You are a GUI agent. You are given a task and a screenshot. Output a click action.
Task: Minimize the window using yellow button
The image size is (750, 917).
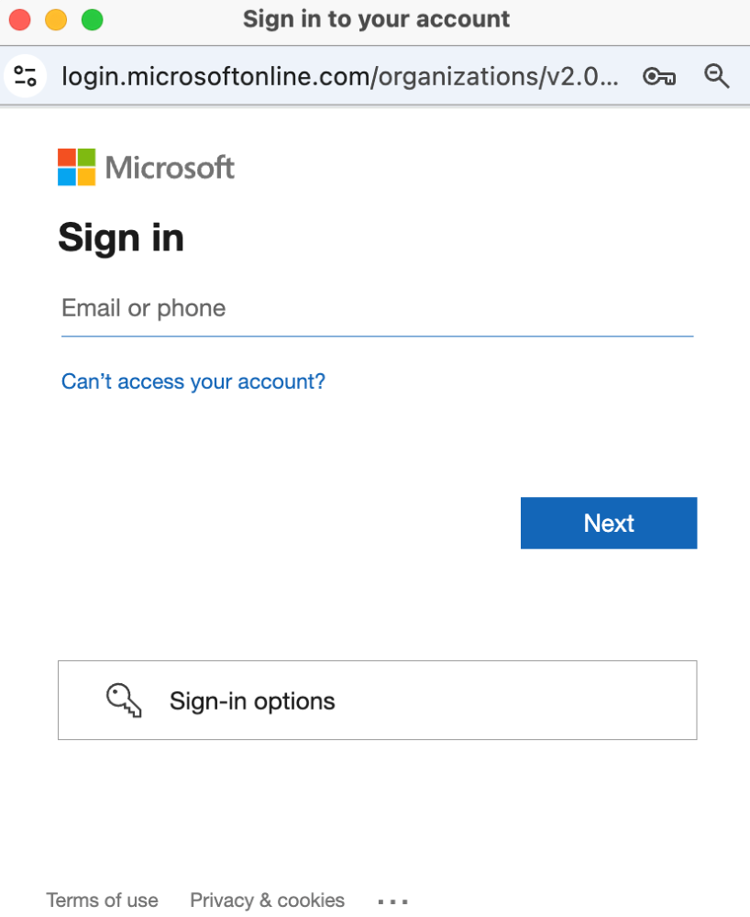pyautogui.click(x=56, y=19)
